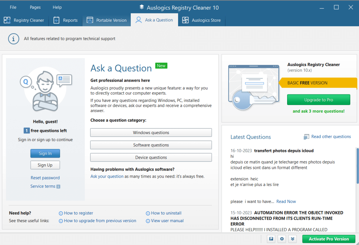Select the Ask a Question tab
Screen dimensions: 359x245
click(154, 20)
